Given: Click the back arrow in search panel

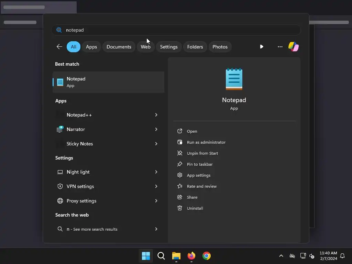Looking at the screenshot, I should click(x=59, y=47).
